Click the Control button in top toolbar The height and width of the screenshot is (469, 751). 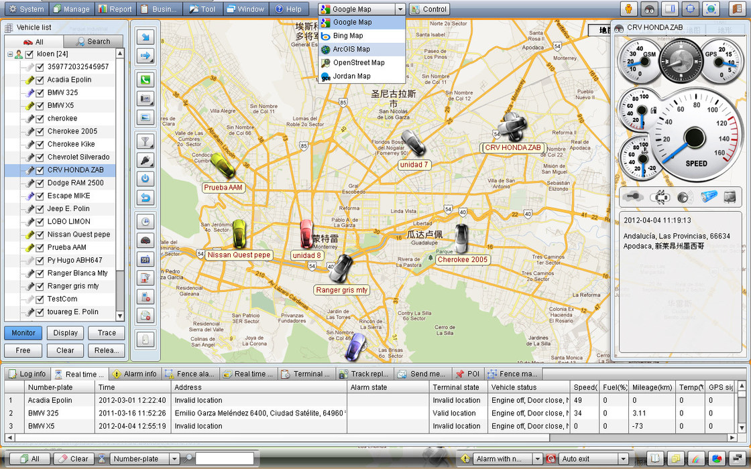(428, 9)
